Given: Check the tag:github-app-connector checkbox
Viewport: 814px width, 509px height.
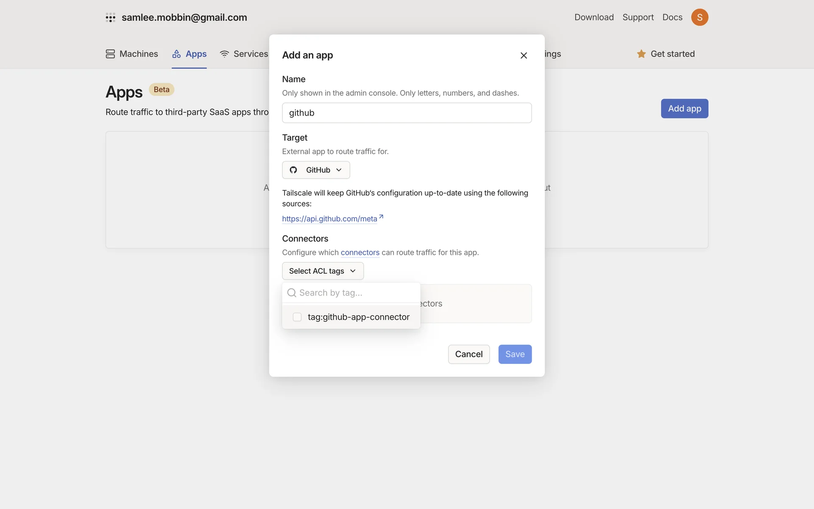Looking at the screenshot, I should 297,317.
